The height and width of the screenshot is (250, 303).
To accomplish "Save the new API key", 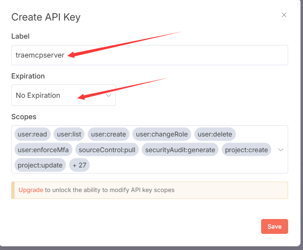I will pos(274,226).
